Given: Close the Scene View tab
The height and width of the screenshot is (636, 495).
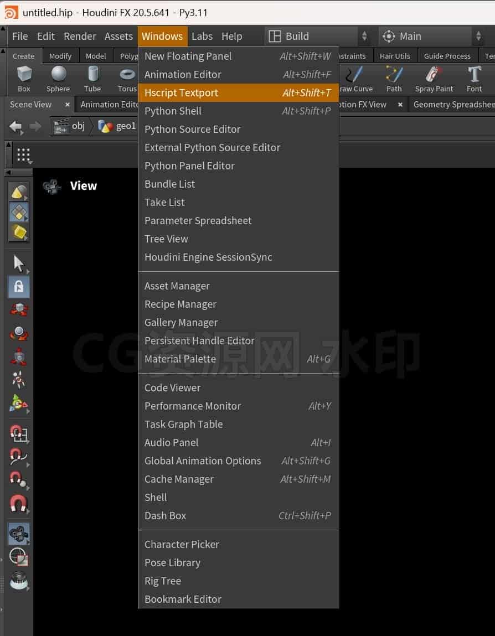Looking at the screenshot, I should point(68,105).
